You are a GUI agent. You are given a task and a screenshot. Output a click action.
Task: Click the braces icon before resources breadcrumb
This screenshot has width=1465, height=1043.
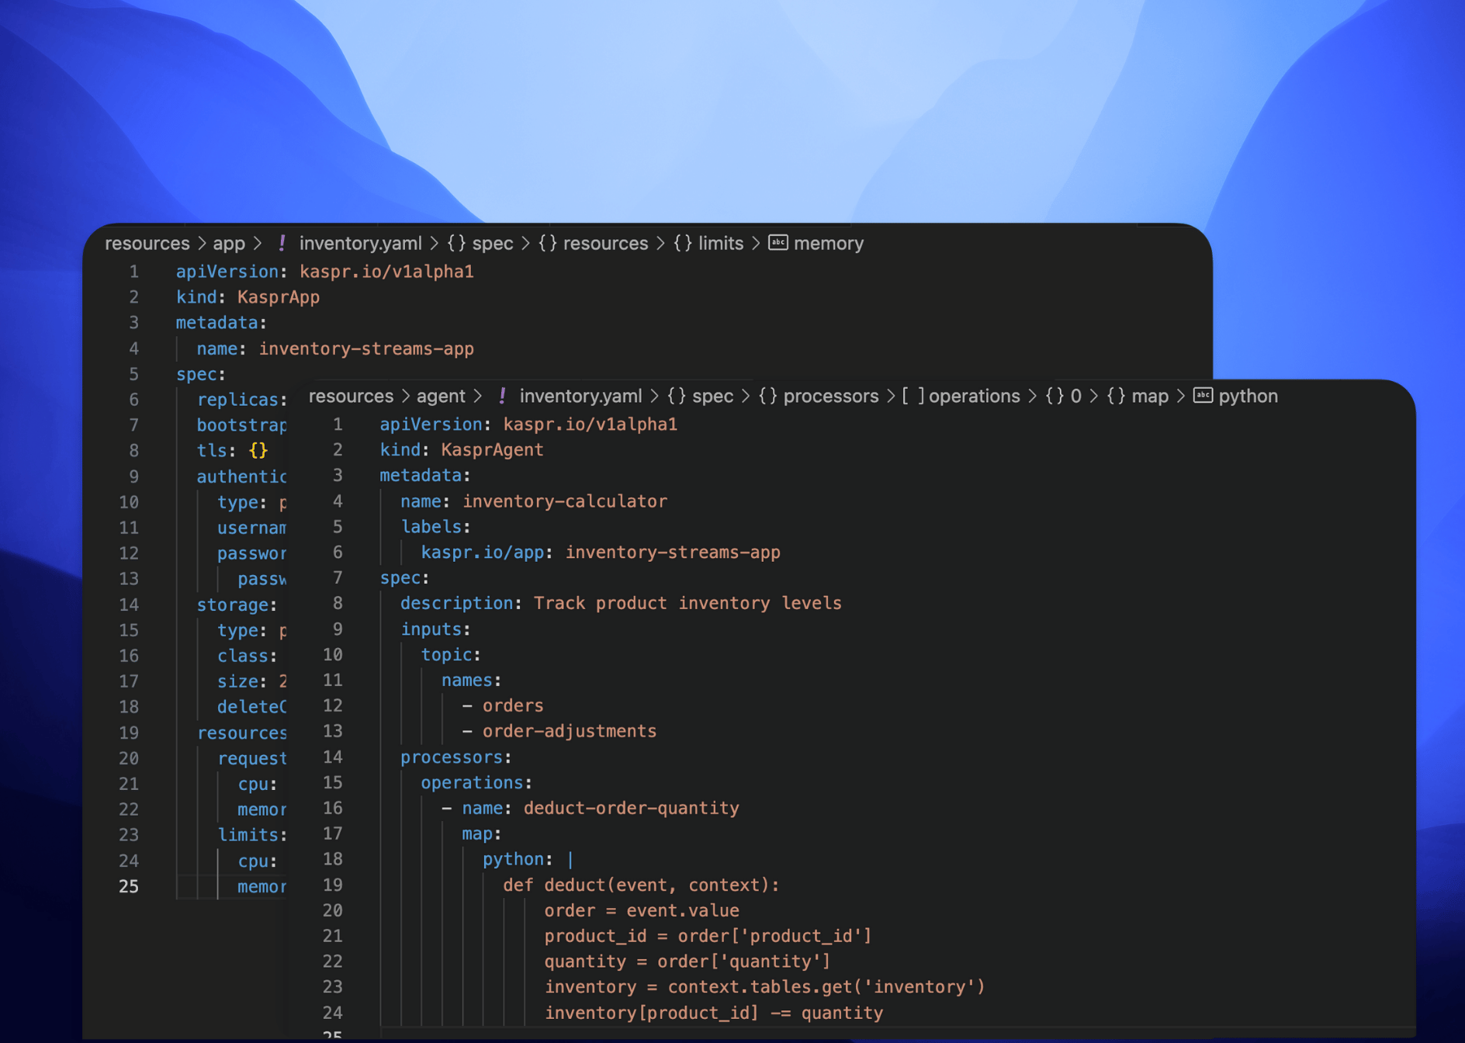click(548, 244)
